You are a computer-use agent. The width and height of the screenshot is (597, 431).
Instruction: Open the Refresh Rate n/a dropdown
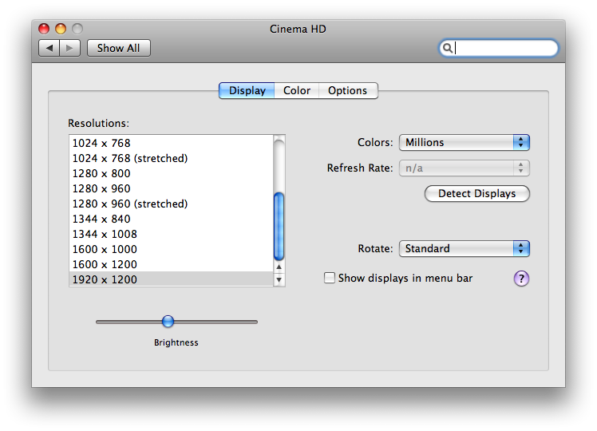click(x=465, y=168)
